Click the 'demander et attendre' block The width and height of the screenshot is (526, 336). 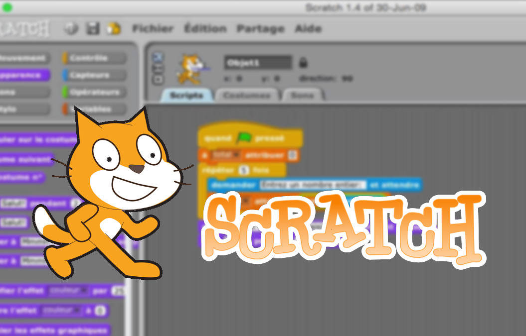coord(314,185)
